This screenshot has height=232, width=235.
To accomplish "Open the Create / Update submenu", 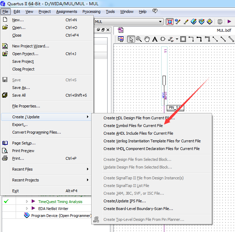I will click(x=46, y=117).
